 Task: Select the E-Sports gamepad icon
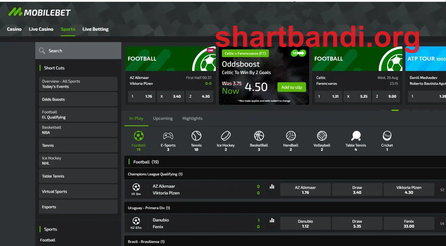(168, 136)
